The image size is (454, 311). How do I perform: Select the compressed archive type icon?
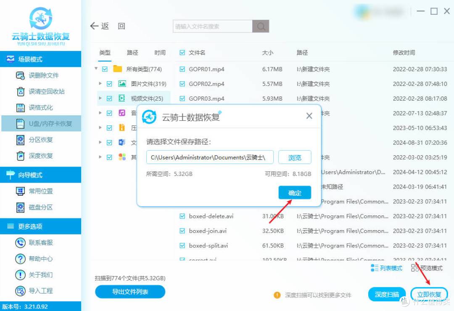122,128
